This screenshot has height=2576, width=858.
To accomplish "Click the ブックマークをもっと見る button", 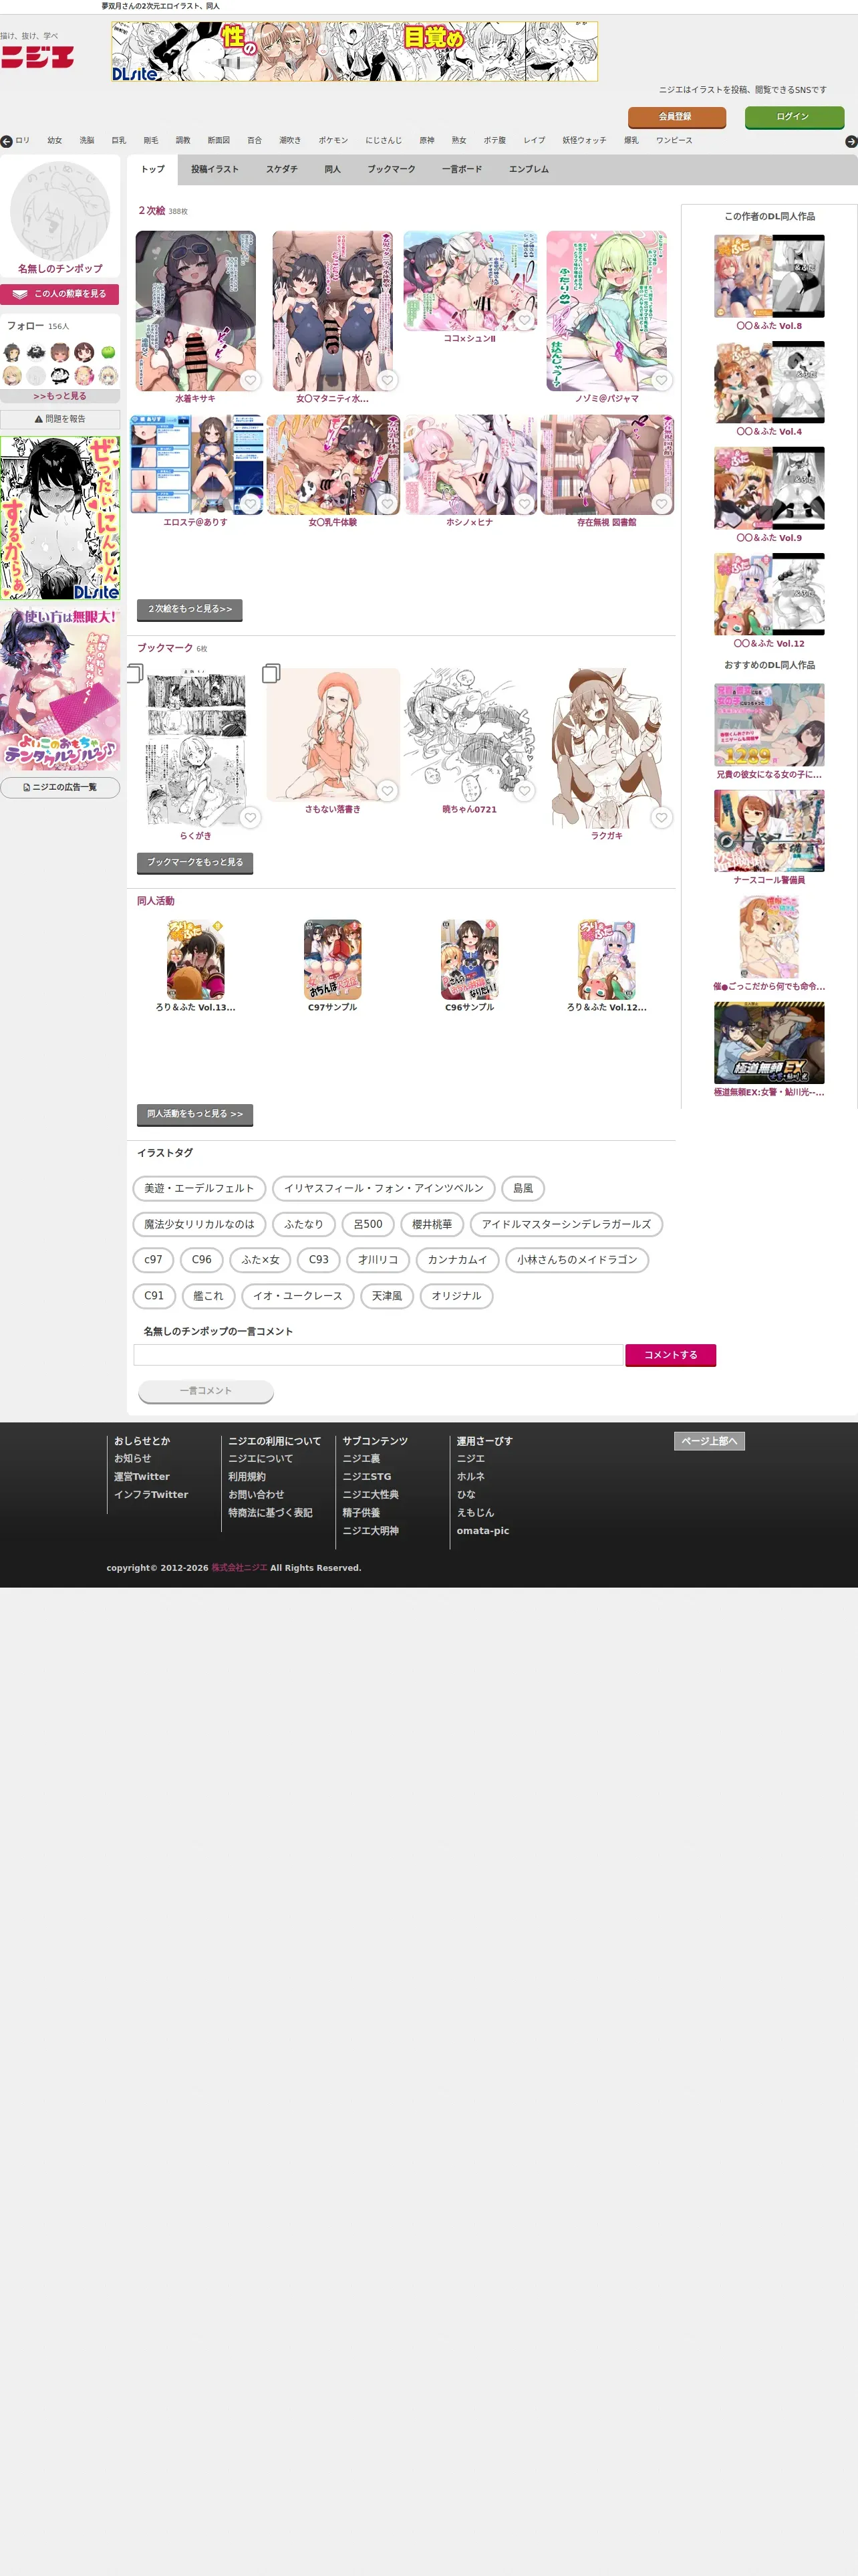I will click(194, 862).
